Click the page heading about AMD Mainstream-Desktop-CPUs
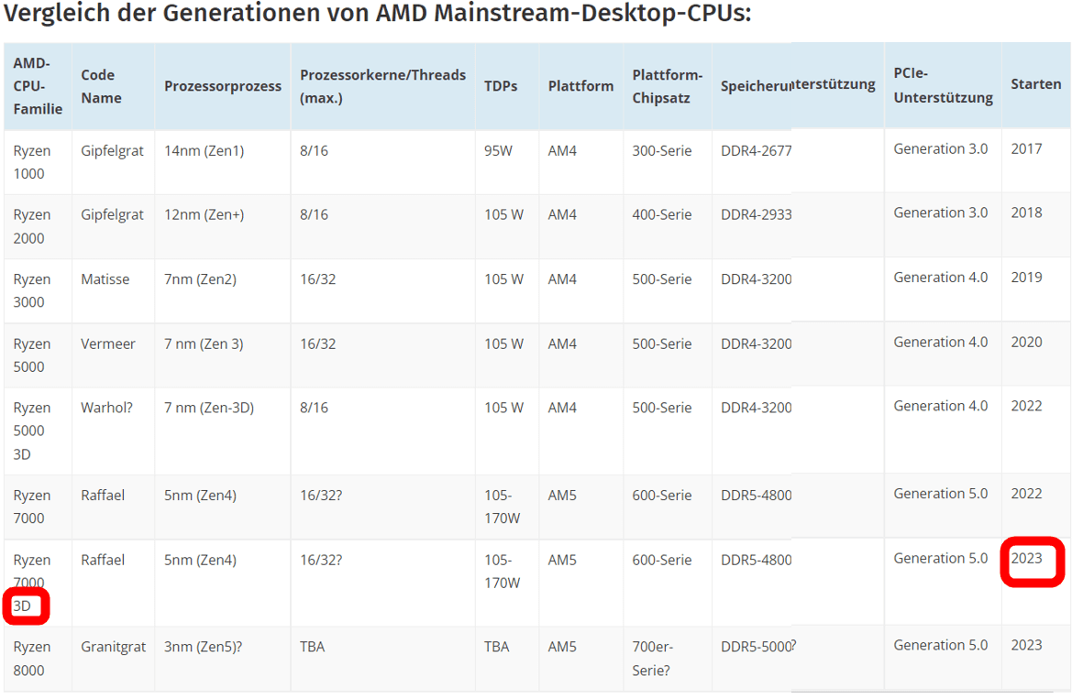 [x=378, y=16]
